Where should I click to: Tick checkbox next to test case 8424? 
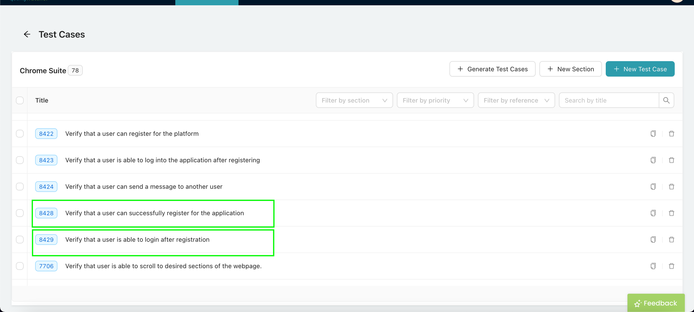click(x=20, y=187)
